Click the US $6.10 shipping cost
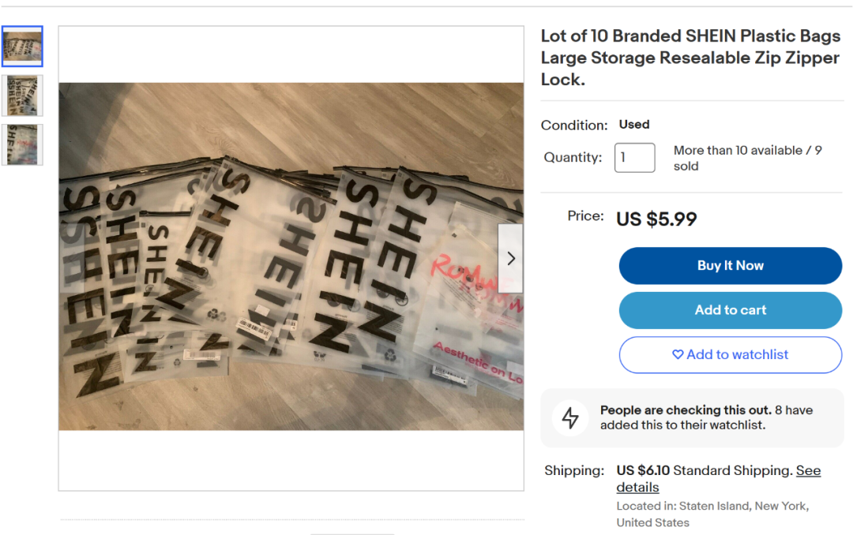Viewport: 853px width, 535px height. (x=643, y=470)
